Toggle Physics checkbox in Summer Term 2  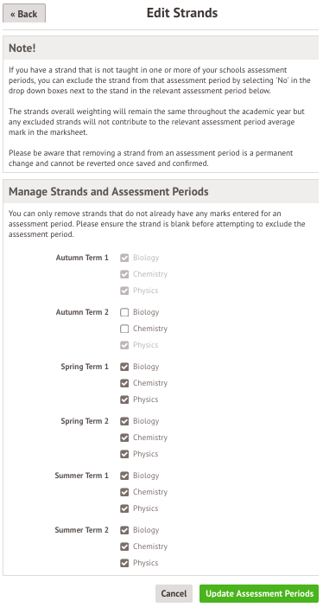pyautogui.click(x=124, y=563)
